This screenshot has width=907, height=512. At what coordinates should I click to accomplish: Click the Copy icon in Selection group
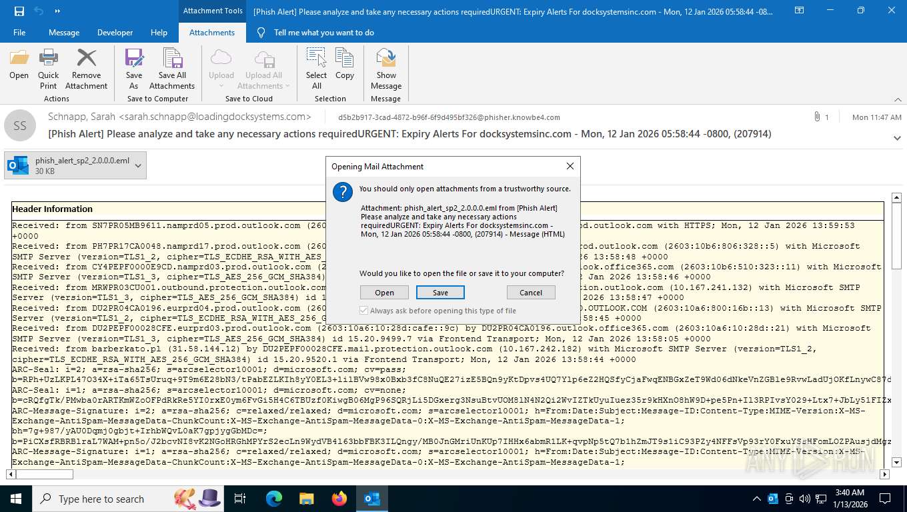tap(345, 65)
